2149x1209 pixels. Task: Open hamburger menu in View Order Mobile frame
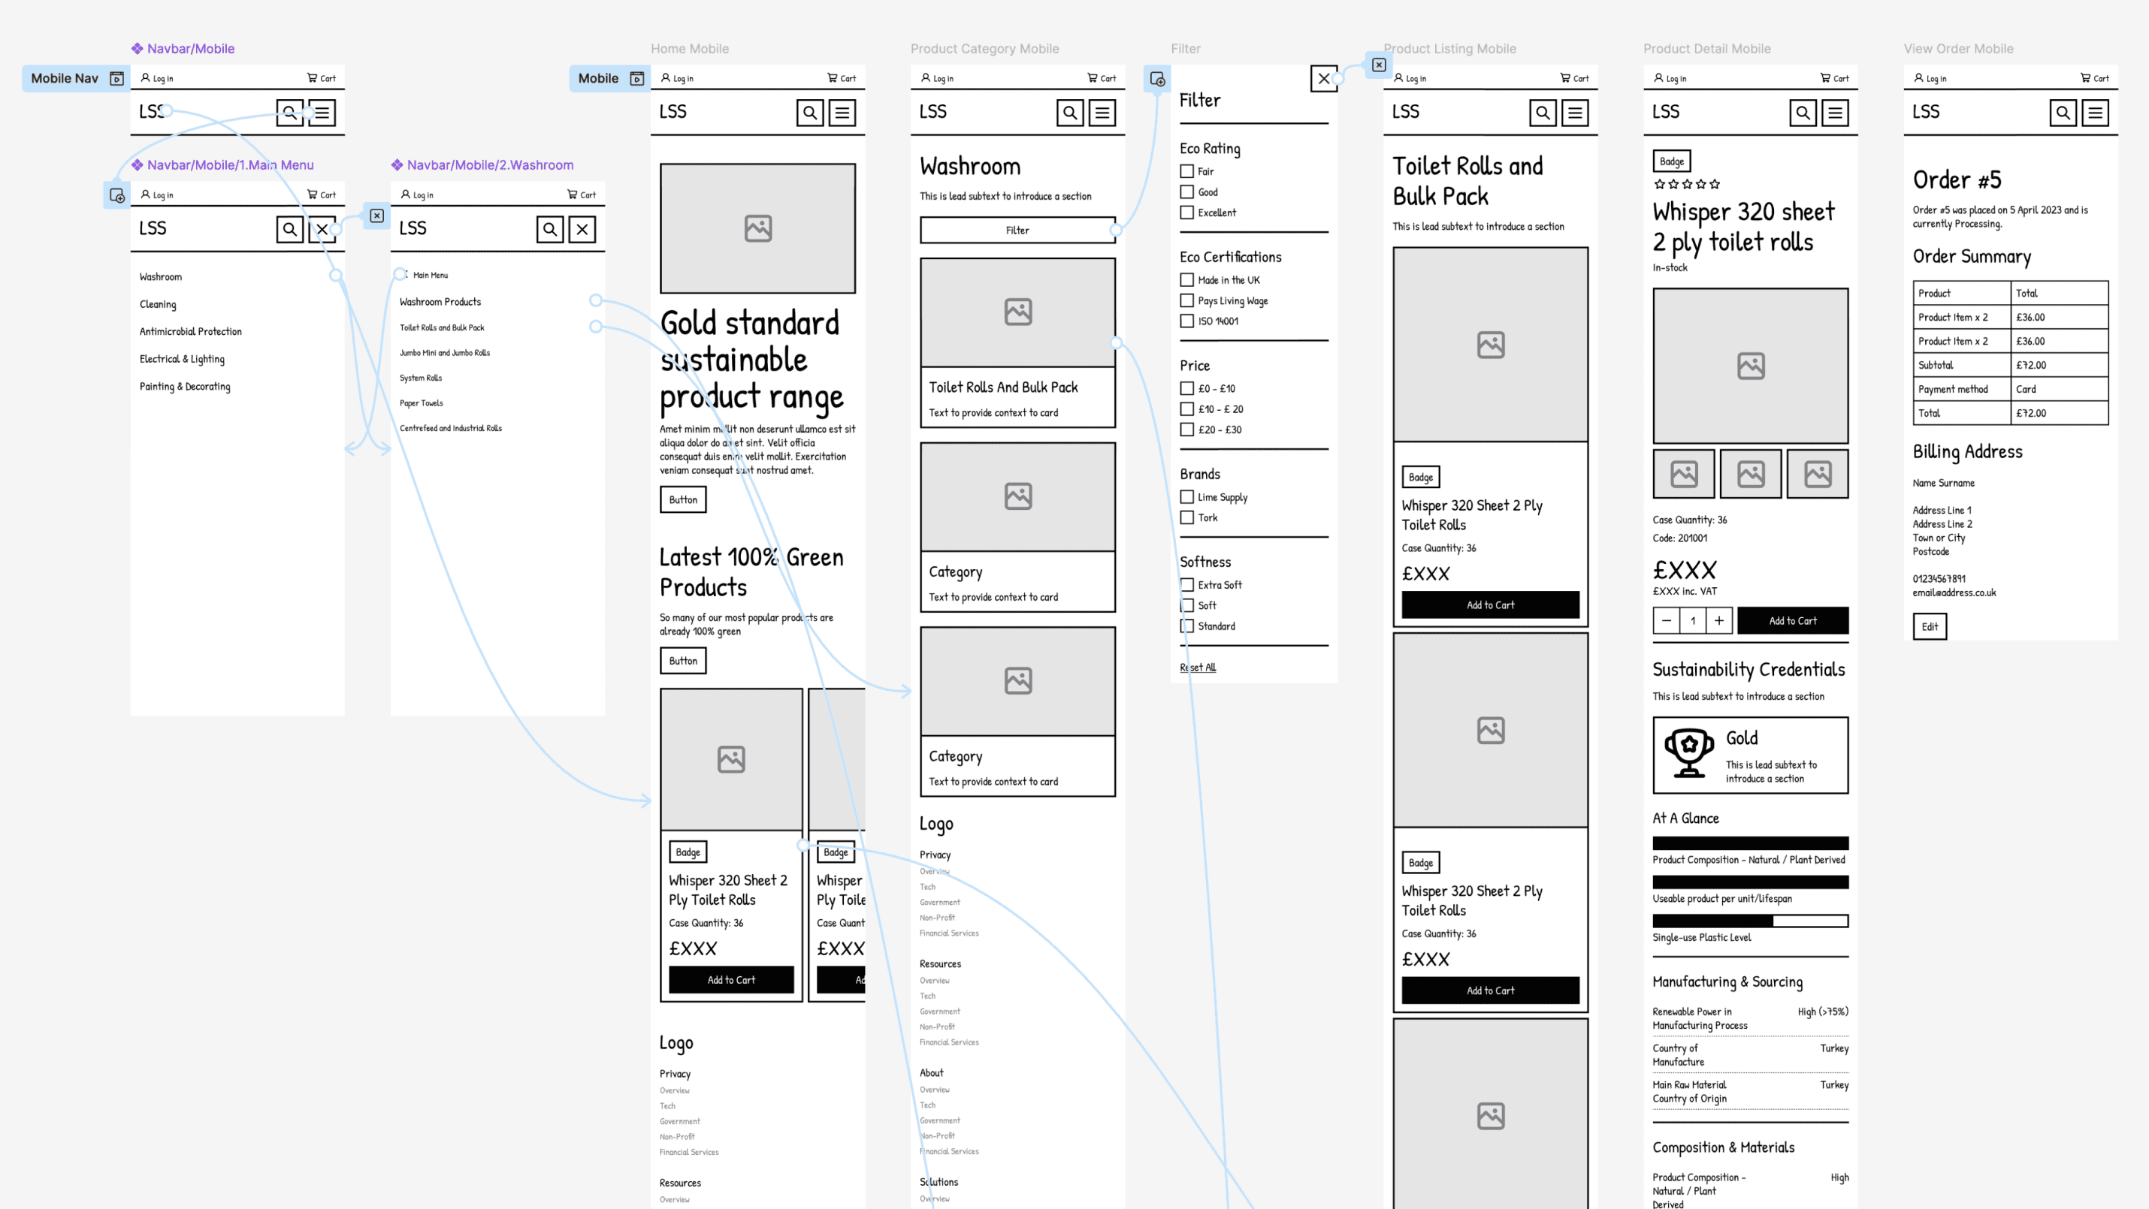click(x=2096, y=113)
